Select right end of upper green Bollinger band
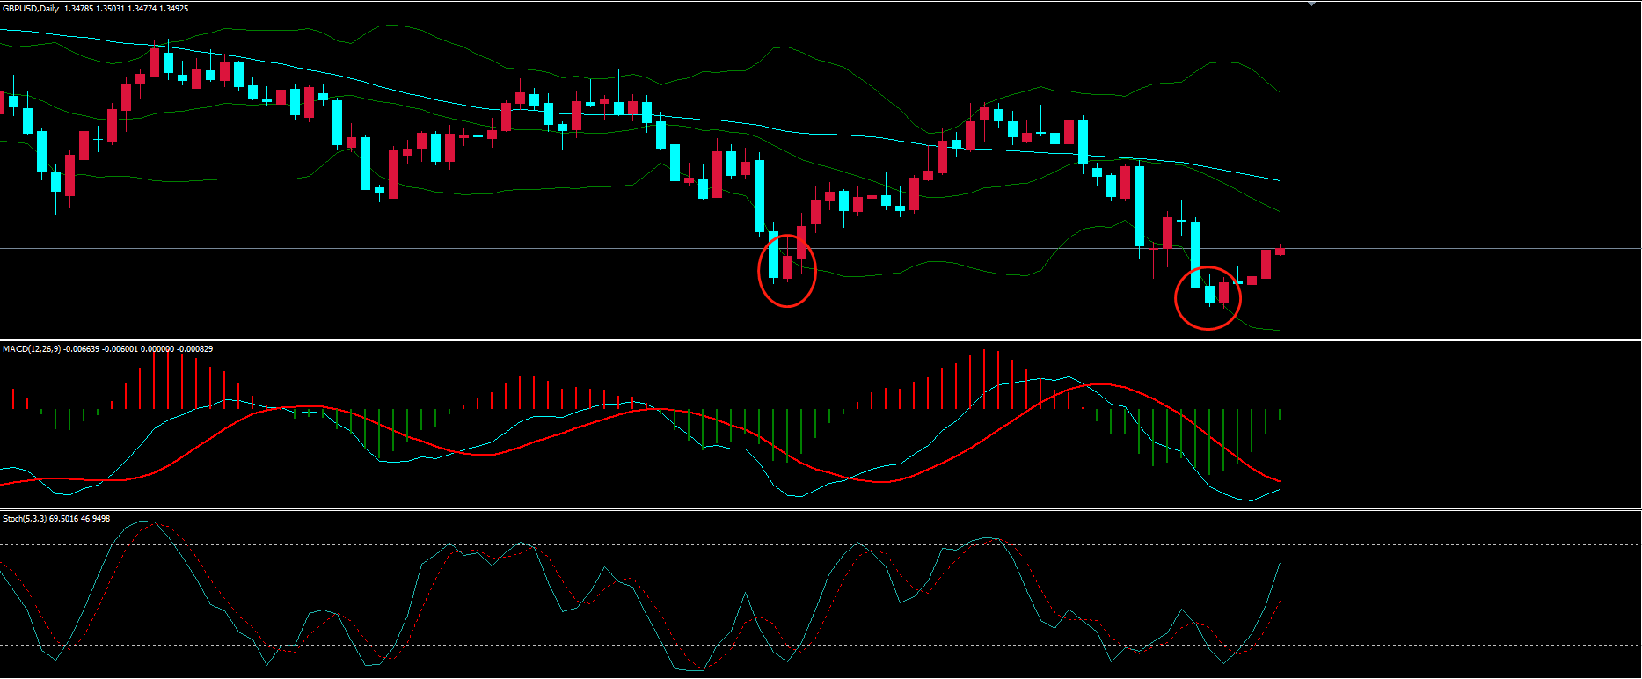1642x679 pixels. [1277, 91]
